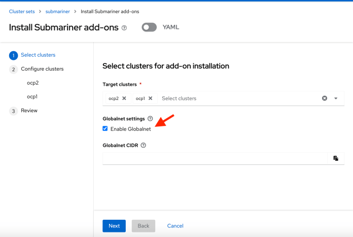Click the Enable Globalnet label text

tap(130, 129)
